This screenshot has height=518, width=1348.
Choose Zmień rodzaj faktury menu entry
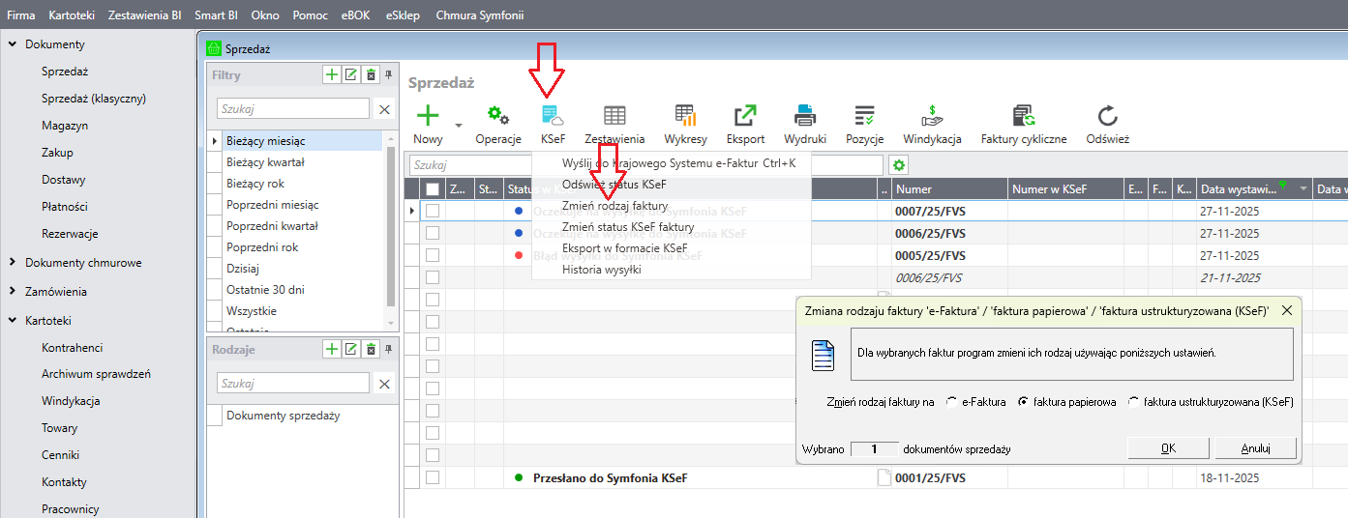coord(614,206)
